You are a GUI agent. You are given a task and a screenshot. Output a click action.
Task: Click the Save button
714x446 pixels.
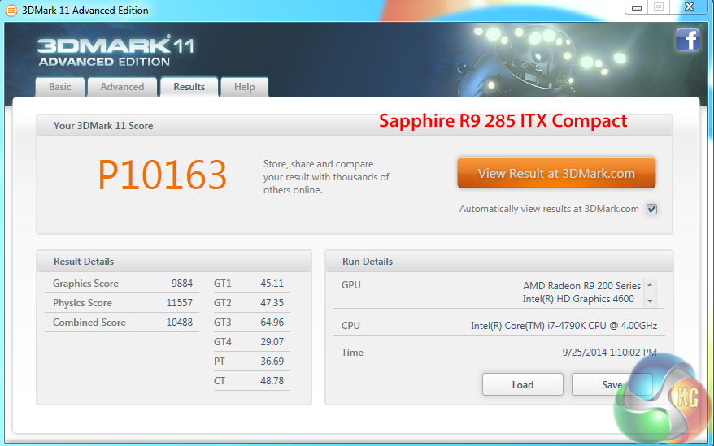pos(612,384)
